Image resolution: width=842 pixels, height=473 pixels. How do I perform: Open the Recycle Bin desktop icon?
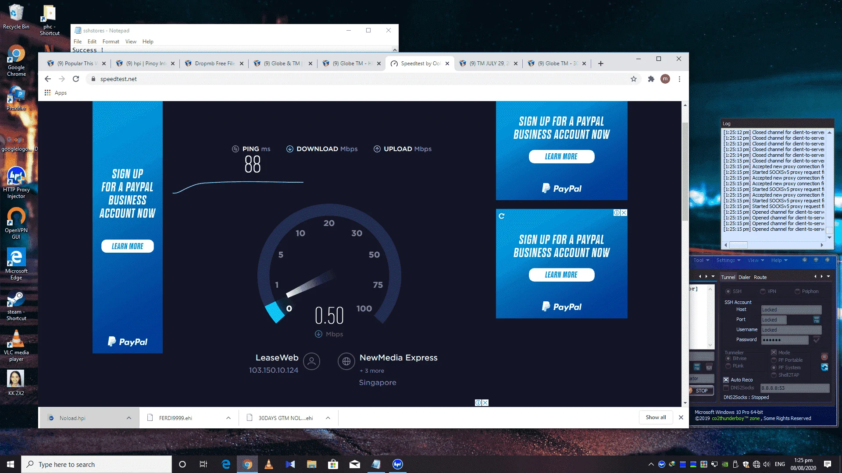[x=16, y=17]
